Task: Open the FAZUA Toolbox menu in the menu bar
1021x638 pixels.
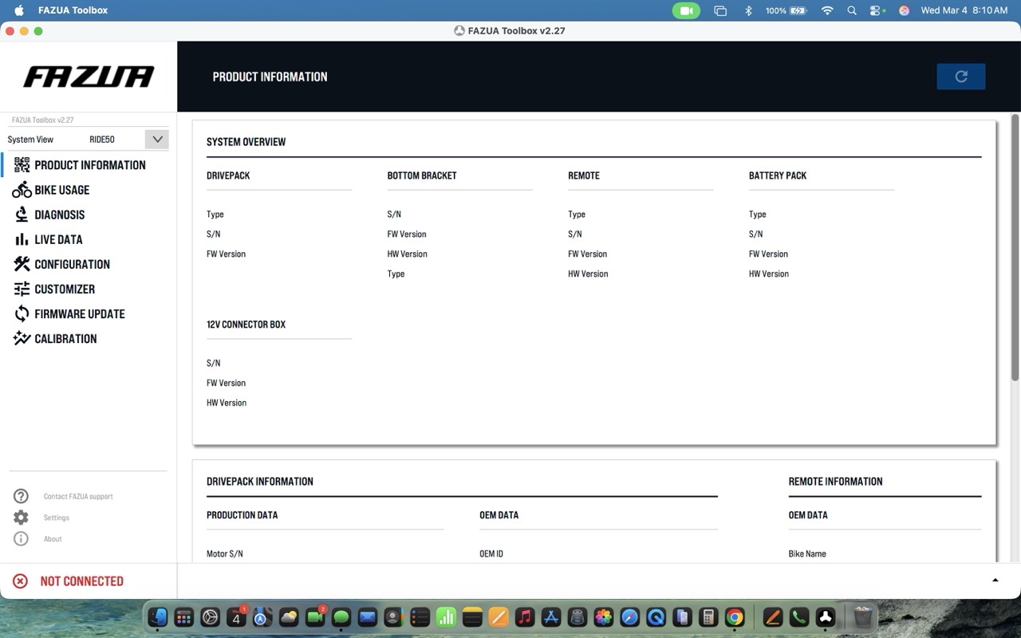Action: 73,10
